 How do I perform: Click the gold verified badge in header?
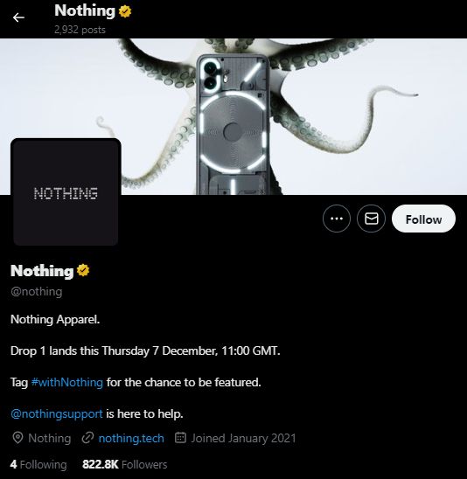(125, 11)
